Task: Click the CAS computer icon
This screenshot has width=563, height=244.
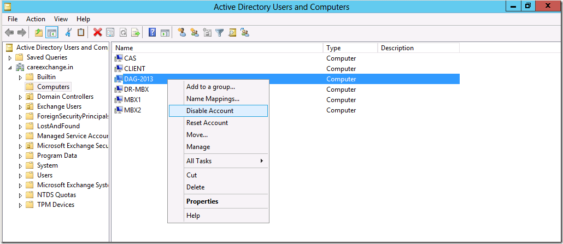Action: click(x=119, y=58)
